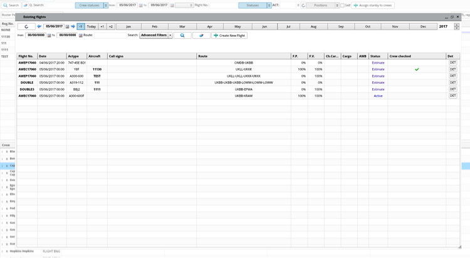470x258 pixels.
Task: Go to next date with right arrow
Action: (73, 27)
